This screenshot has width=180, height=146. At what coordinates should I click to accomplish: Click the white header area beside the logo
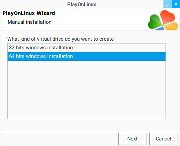pos(99,19)
